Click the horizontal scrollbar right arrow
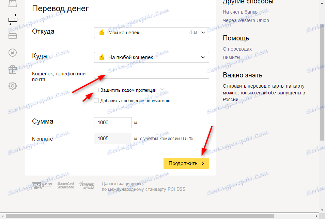Screen dimensions: 325x219 (316, 216)
